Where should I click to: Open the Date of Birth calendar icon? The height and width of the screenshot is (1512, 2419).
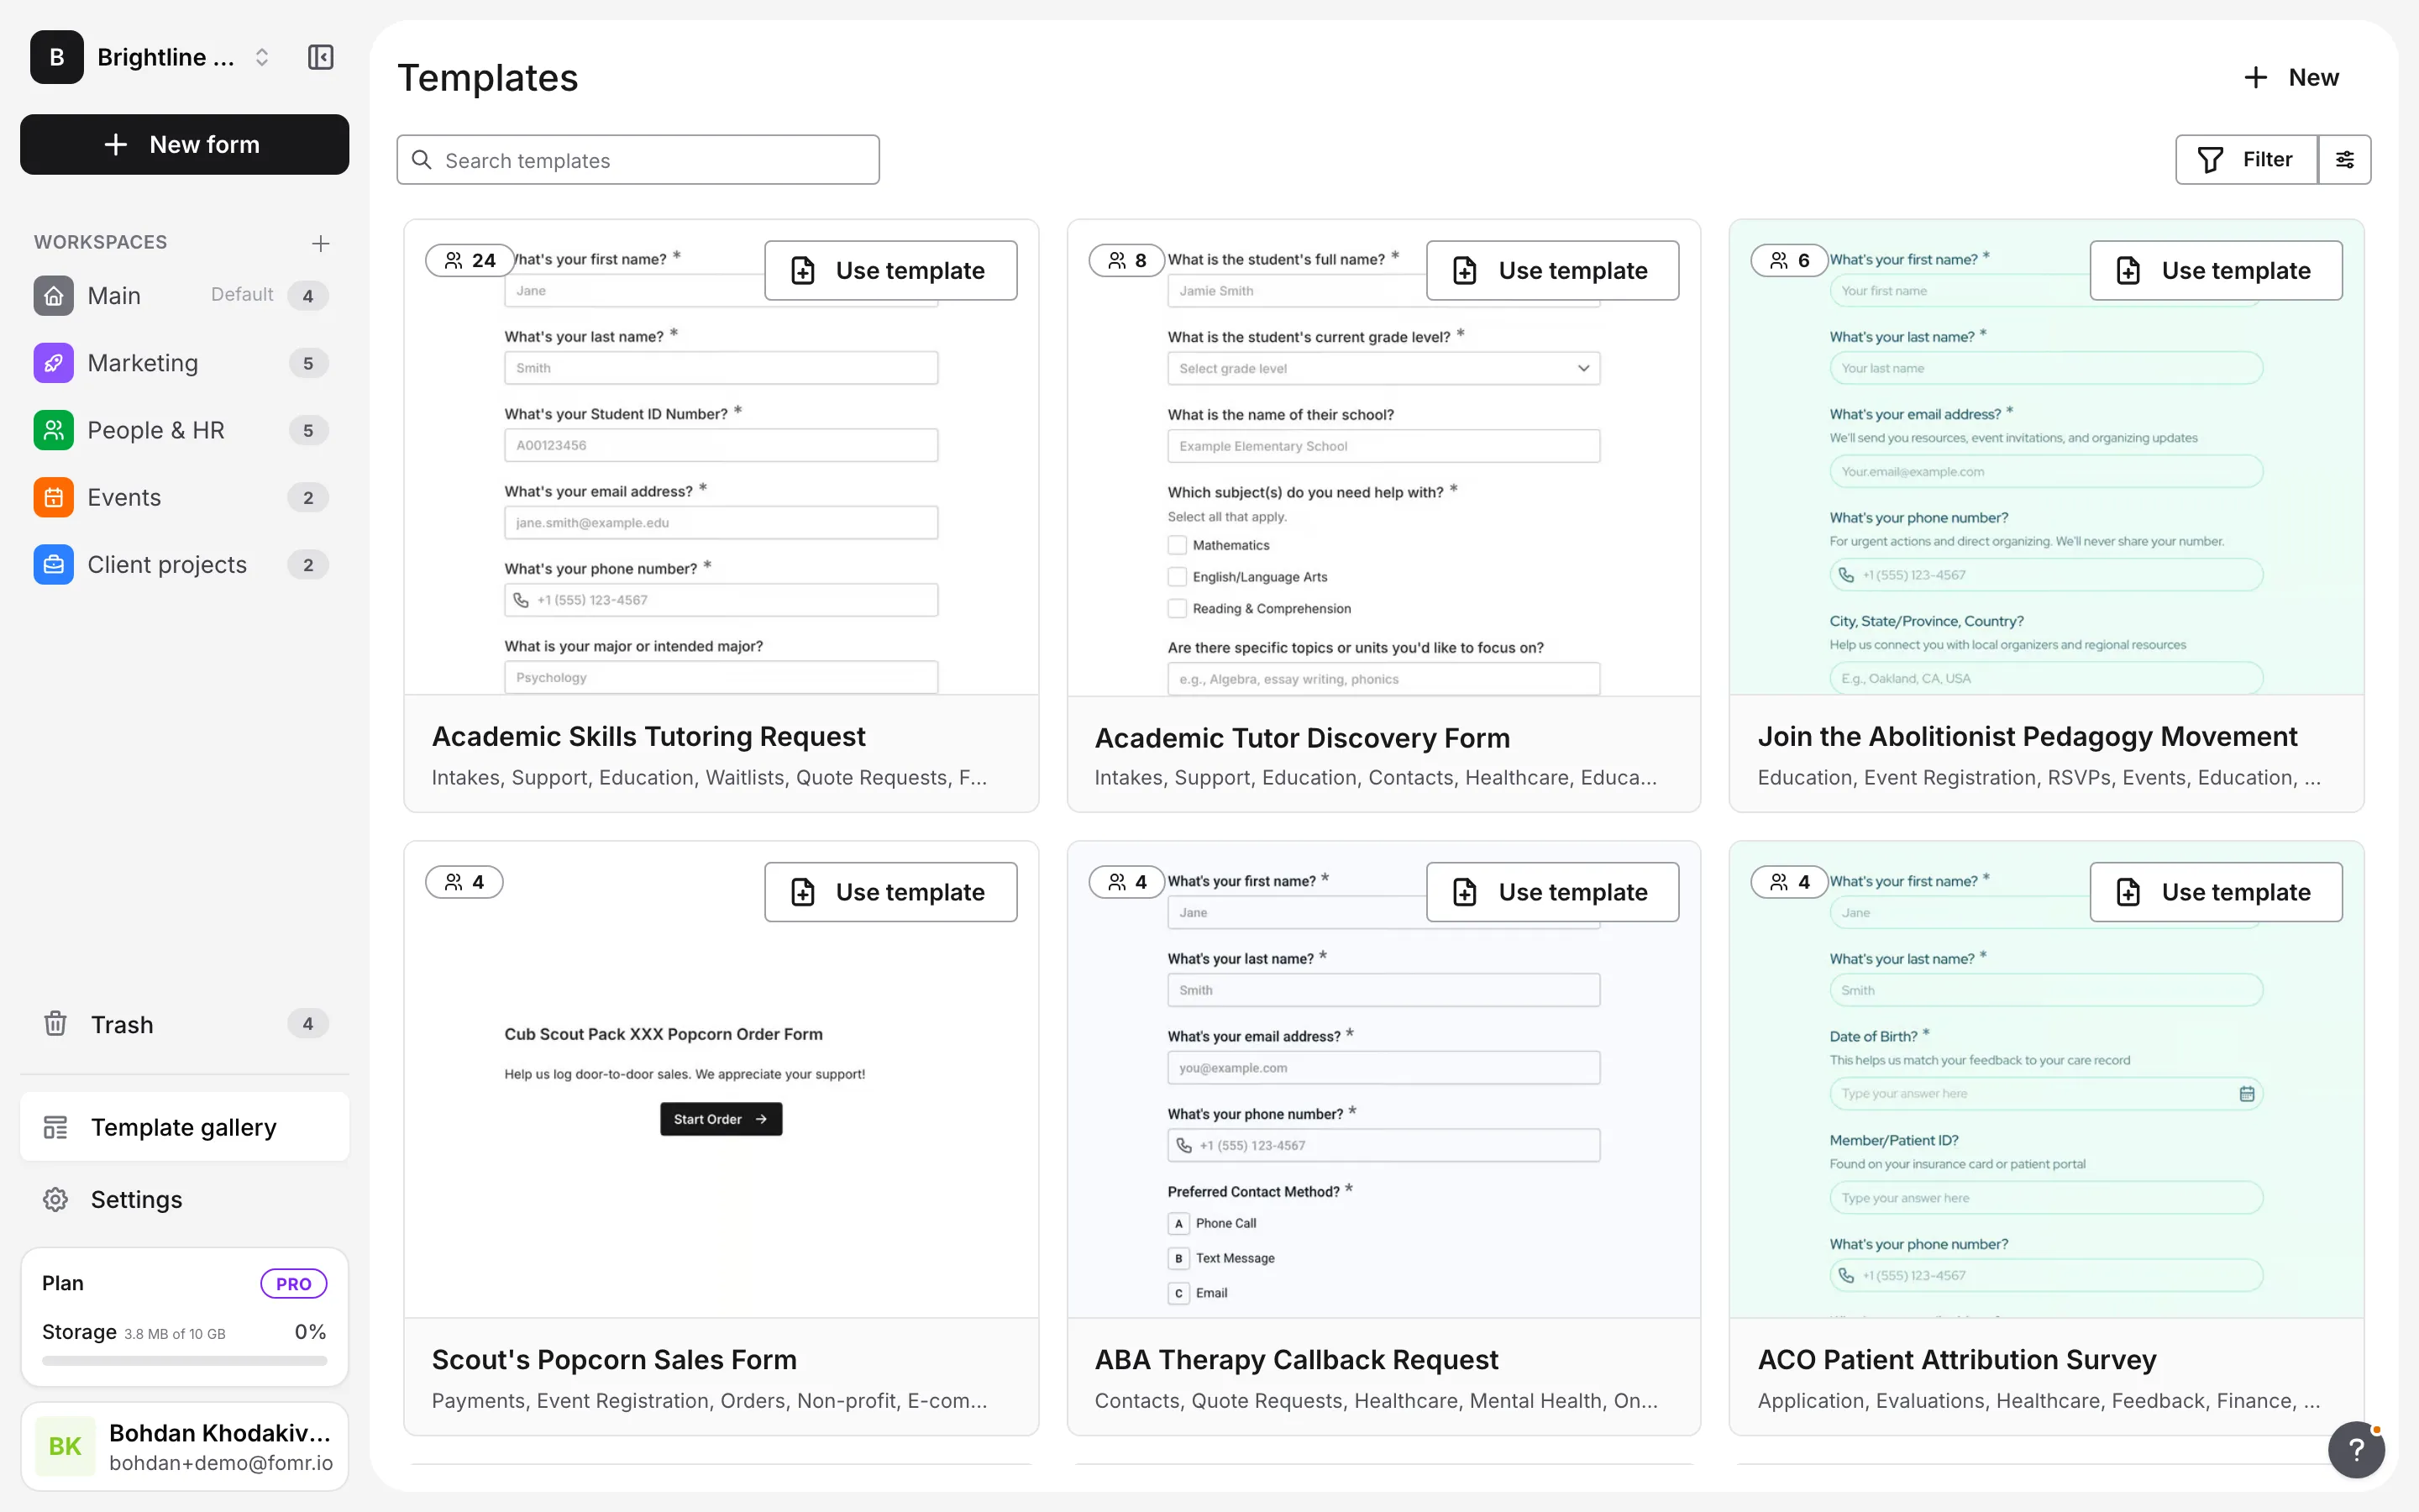2246,1093
